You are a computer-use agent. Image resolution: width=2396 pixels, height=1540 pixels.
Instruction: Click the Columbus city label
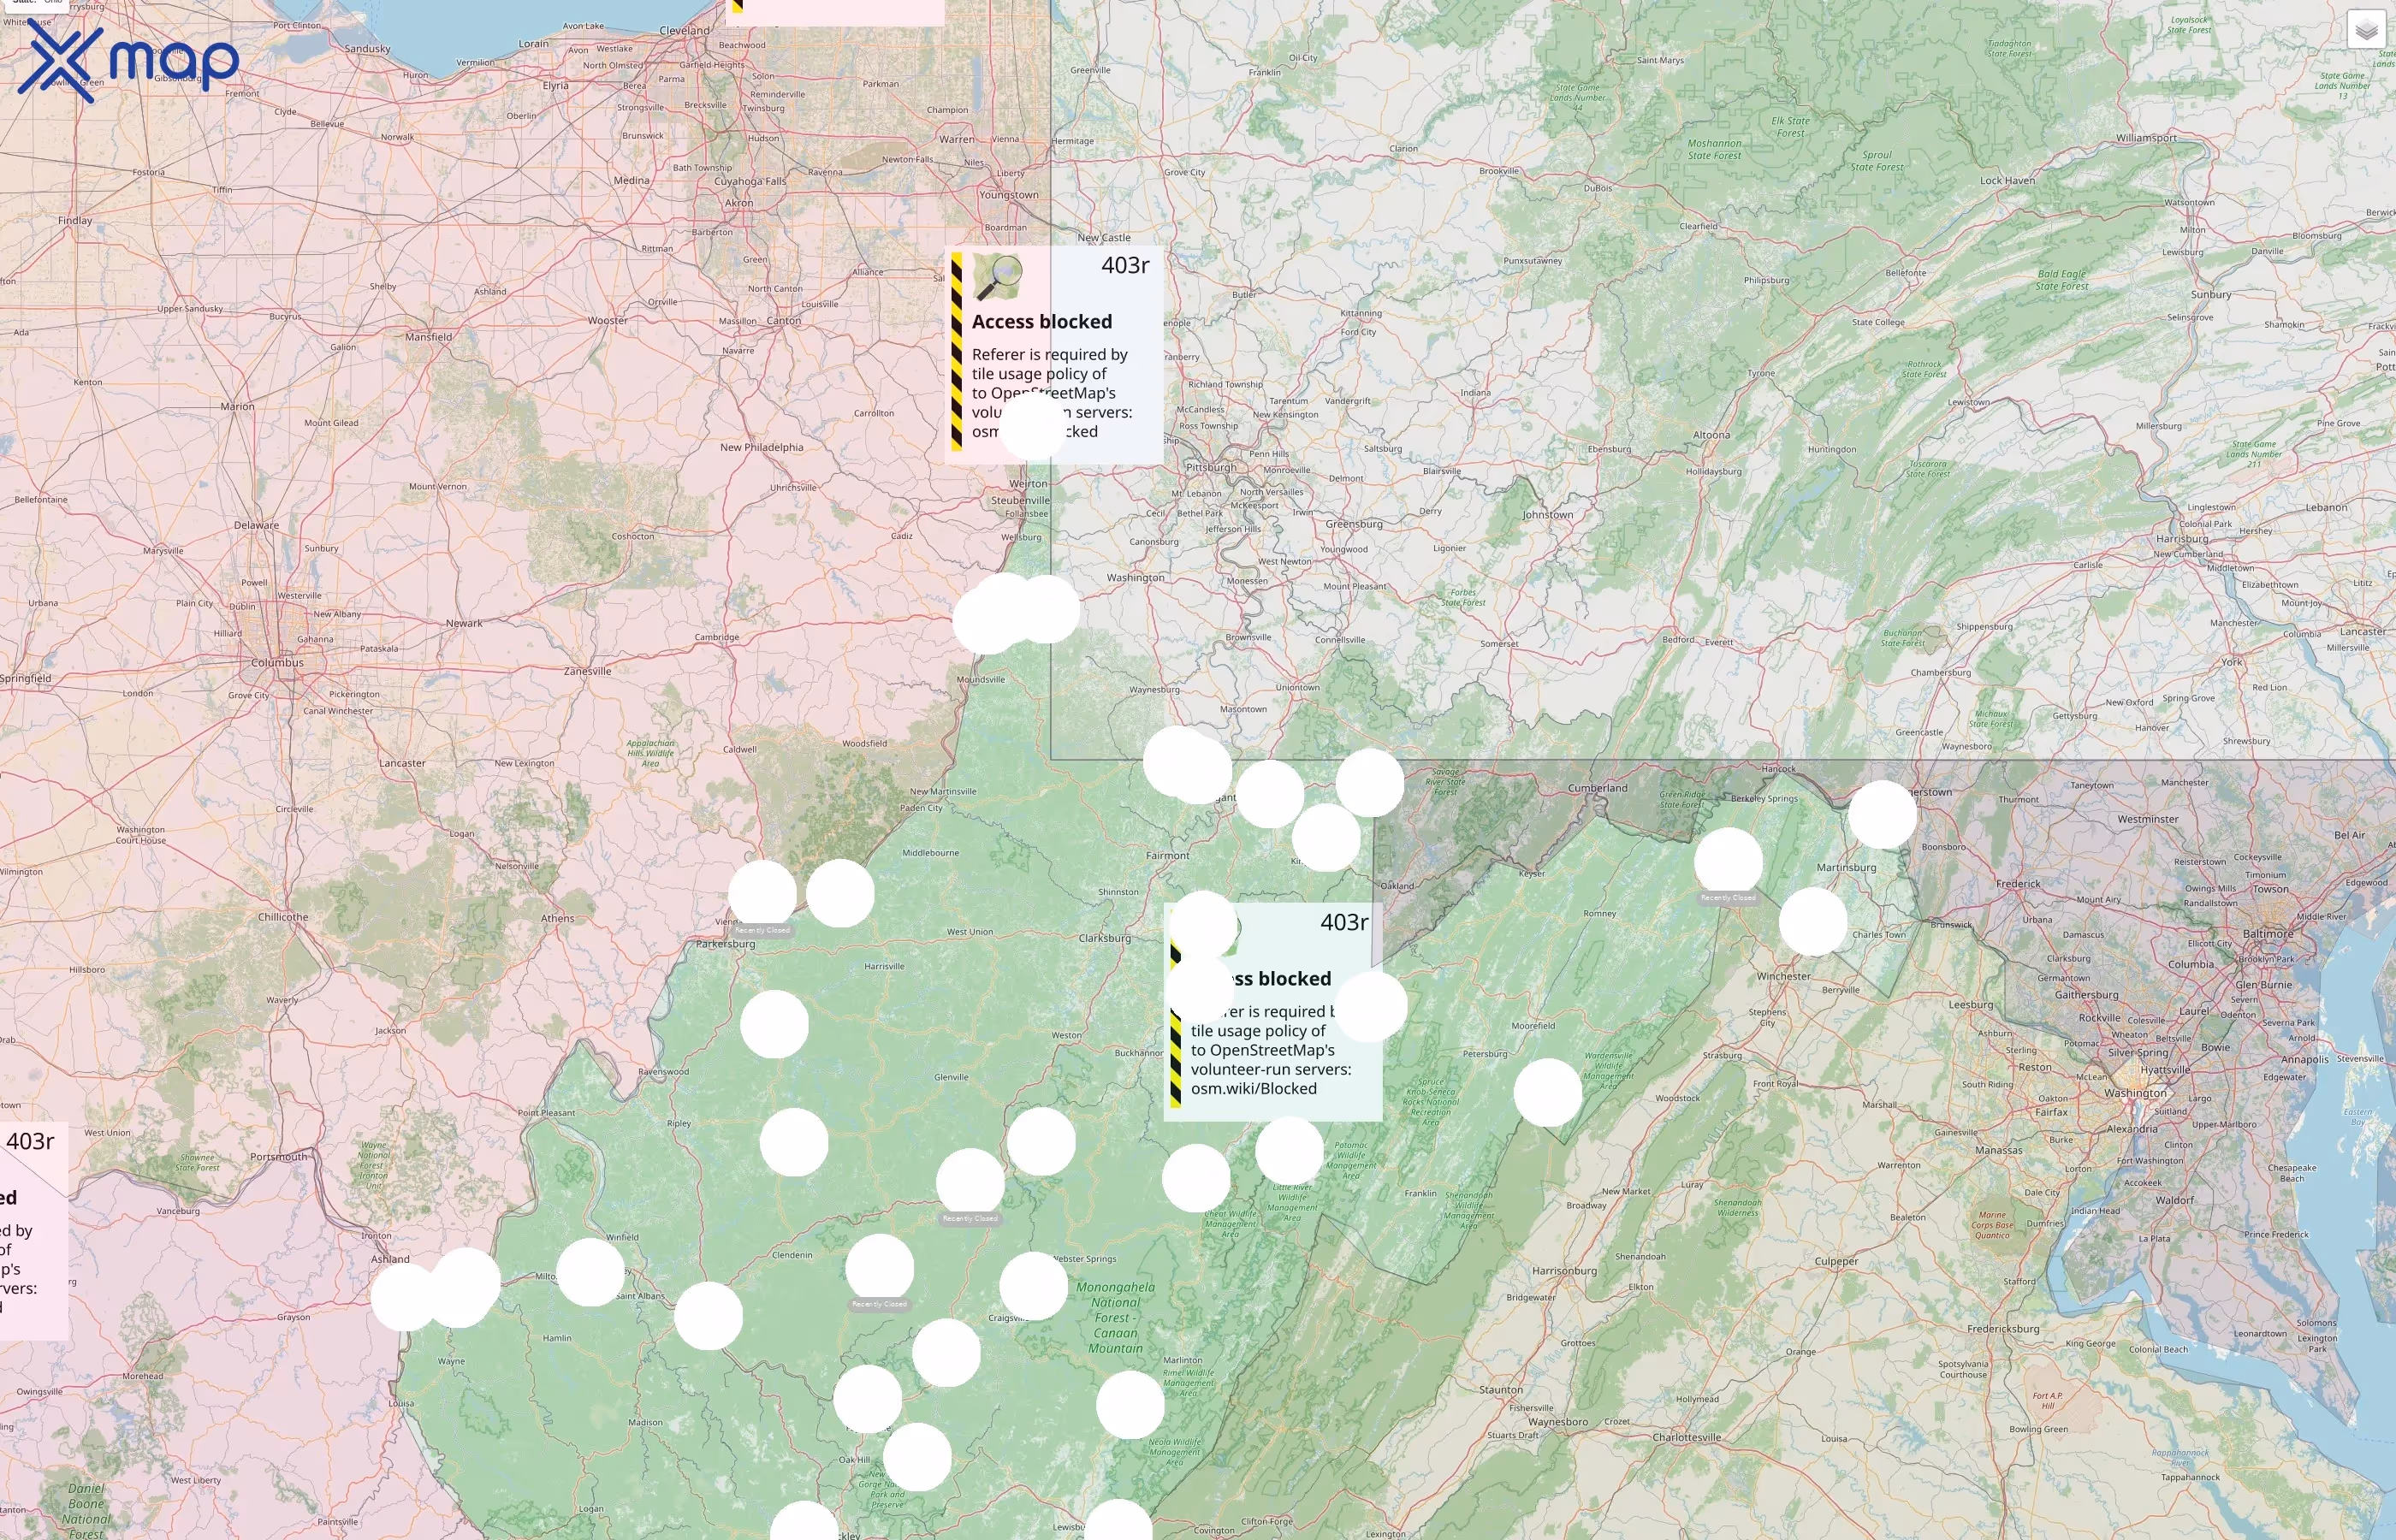(x=277, y=662)
